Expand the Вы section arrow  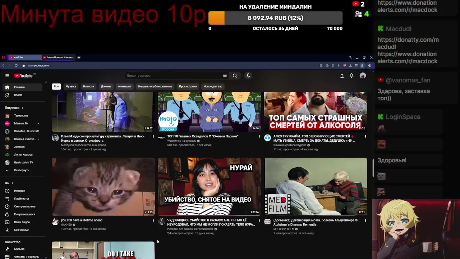pyautogui.click(x=12, y=183)
